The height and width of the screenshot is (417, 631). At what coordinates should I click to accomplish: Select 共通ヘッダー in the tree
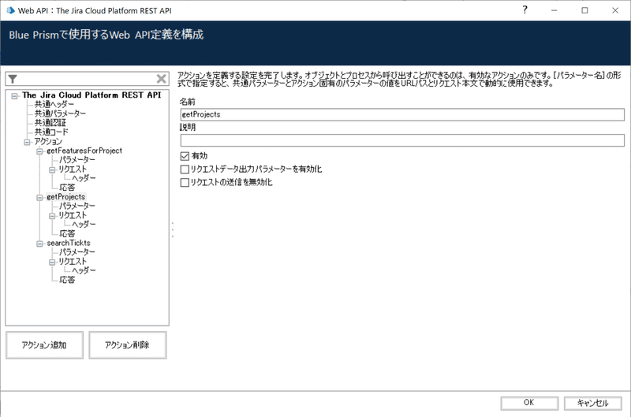pos(54,105)
